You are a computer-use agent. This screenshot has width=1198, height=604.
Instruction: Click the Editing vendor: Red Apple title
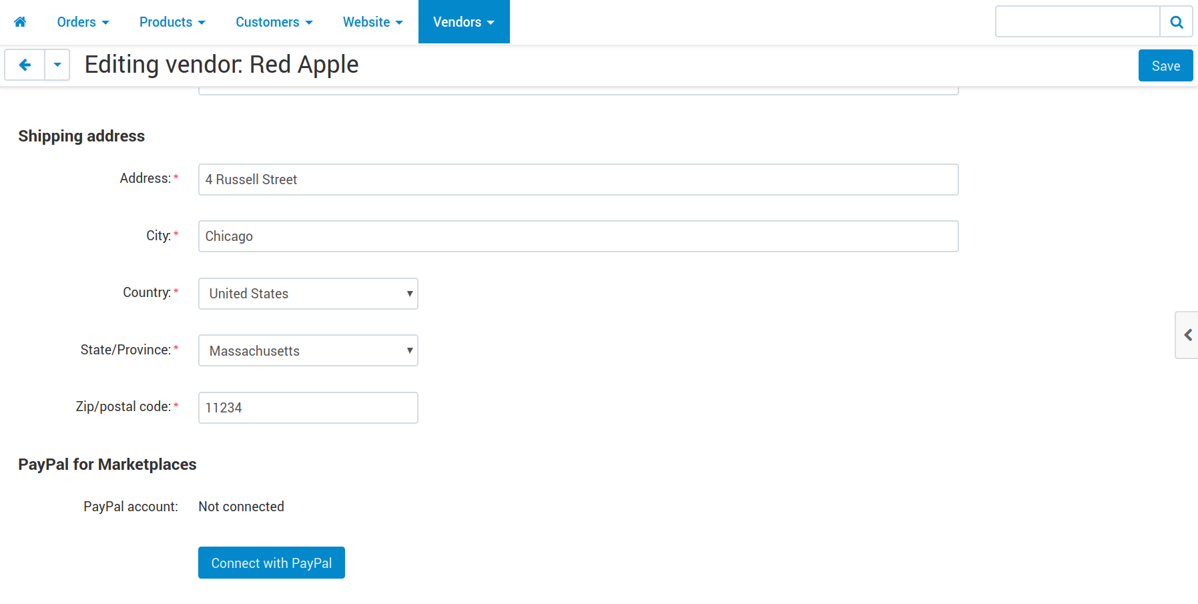tap(222, 65)
